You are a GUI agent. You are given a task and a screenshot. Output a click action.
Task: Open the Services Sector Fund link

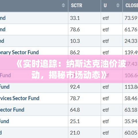coord(20,98)
